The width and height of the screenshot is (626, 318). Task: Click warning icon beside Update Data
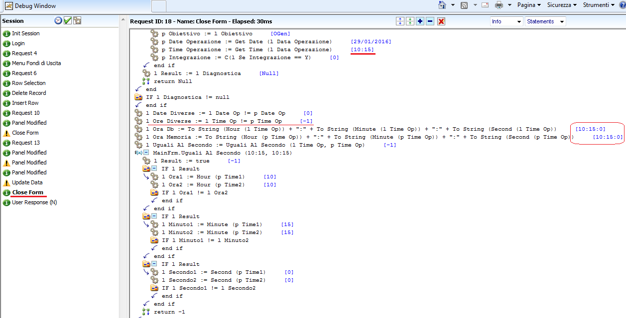[x=6, y=182]
